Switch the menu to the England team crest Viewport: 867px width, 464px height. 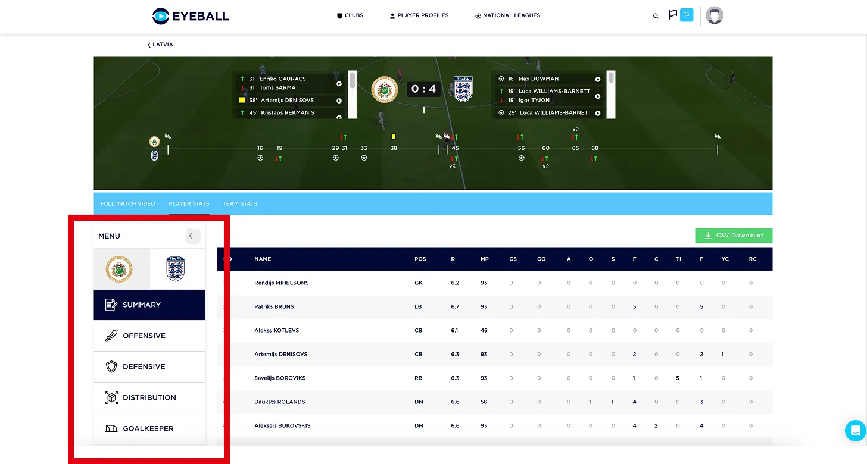click(177, 269)
